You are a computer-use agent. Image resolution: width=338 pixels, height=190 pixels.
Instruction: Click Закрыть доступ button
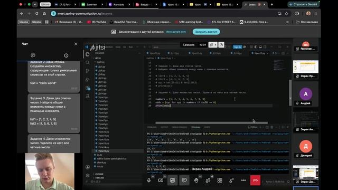click(x=206, y=32)
